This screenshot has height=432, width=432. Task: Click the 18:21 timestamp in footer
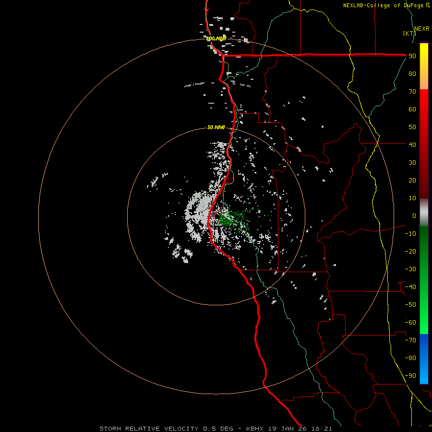(322, 429)
